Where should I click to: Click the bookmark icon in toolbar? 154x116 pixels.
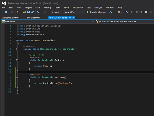[x=146, y=12]
